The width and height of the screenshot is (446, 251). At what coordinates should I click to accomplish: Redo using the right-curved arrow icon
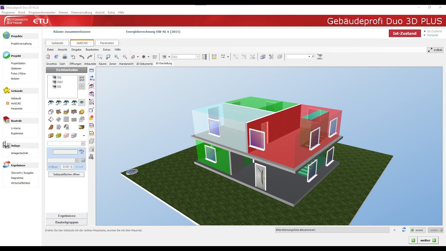tap(90, 57)
